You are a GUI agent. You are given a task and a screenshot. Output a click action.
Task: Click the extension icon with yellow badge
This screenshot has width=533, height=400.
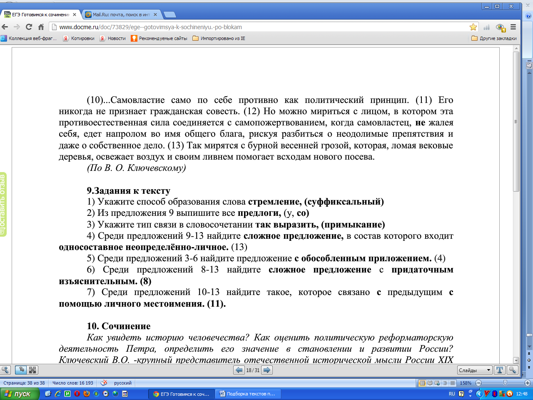tap(501, 27)
